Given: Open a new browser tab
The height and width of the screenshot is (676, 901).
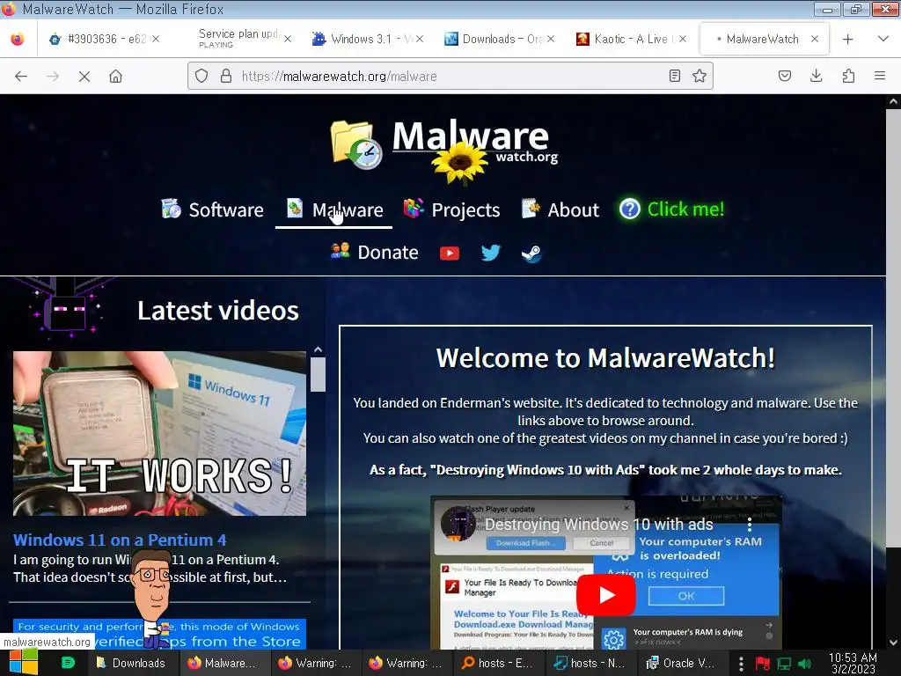Looking at the screenshot, I should (x=847, y=39).
